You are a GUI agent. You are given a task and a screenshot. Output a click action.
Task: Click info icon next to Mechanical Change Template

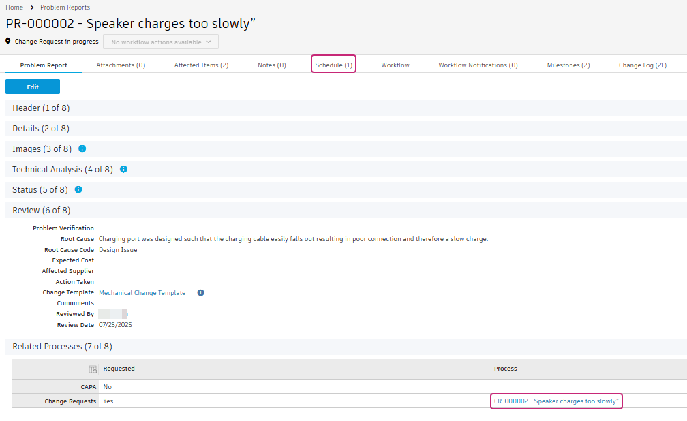coord(201,293)
